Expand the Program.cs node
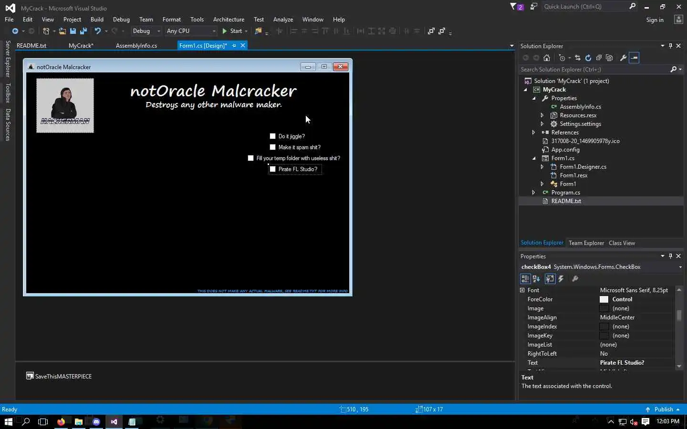Screen dimensions: 687x429 click(x=534, y=193)
